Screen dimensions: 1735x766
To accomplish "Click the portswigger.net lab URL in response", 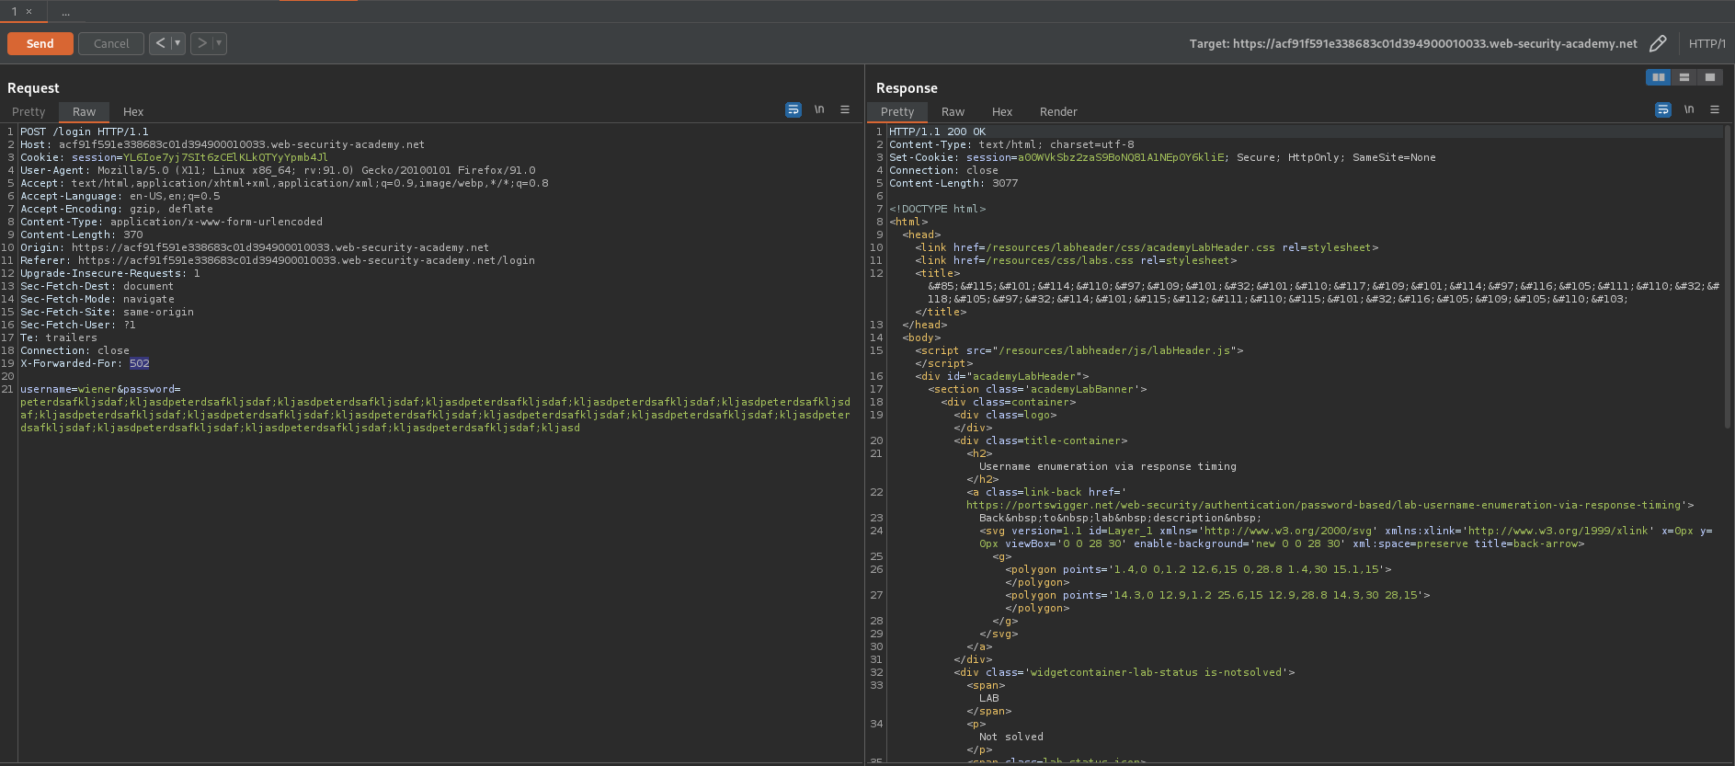I will point(1325,505).
